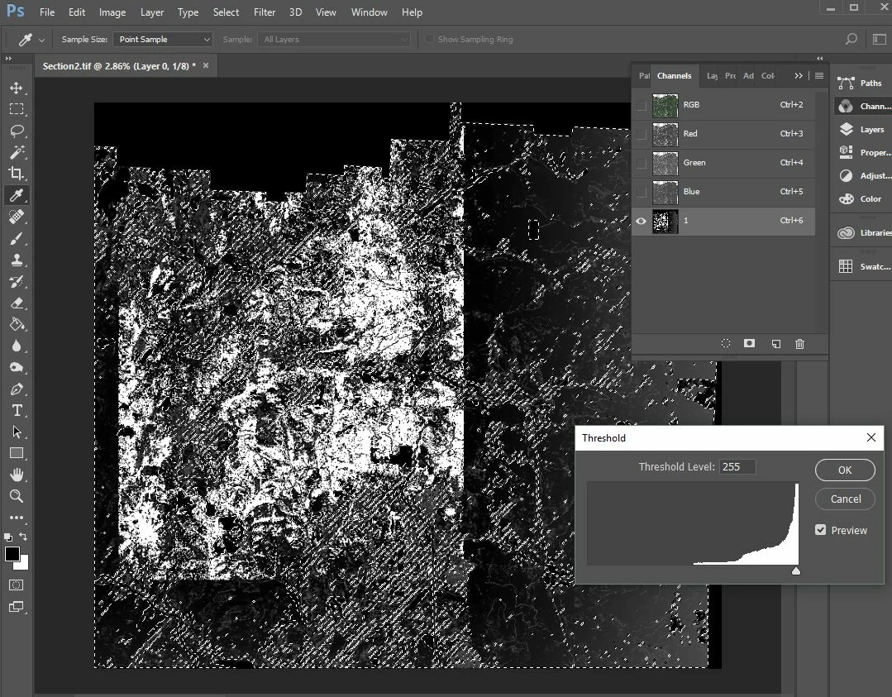Select the Lasso tool
Screen dimensions: 892x697
click(17, 131)
